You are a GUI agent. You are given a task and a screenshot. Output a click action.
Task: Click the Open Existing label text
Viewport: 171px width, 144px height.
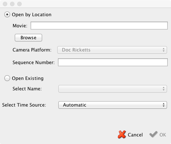coord(28,78)
